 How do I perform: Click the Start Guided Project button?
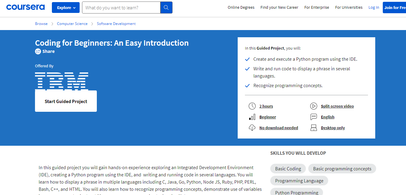coord(66,101)
